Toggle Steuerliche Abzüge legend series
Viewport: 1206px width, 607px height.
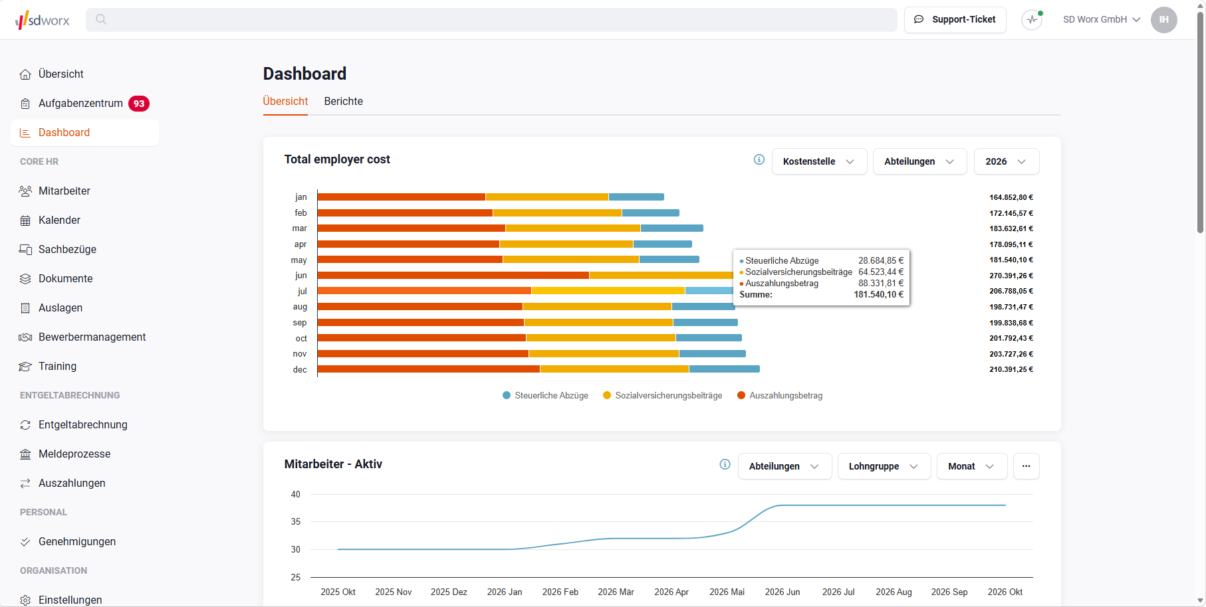pyautogui.click(x=546, y=396)
